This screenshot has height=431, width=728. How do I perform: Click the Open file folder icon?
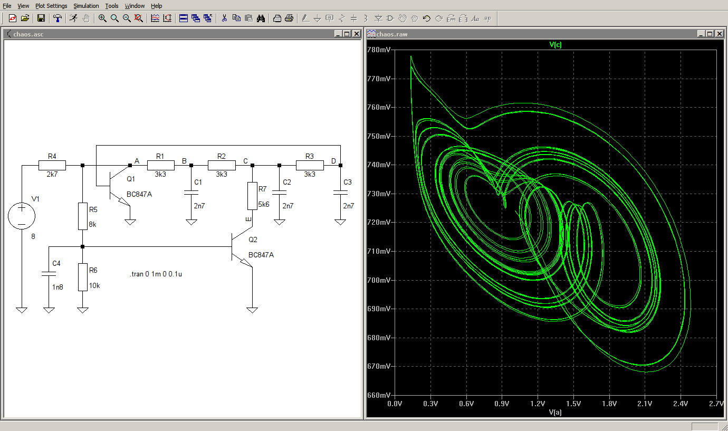tap(24, 18)
